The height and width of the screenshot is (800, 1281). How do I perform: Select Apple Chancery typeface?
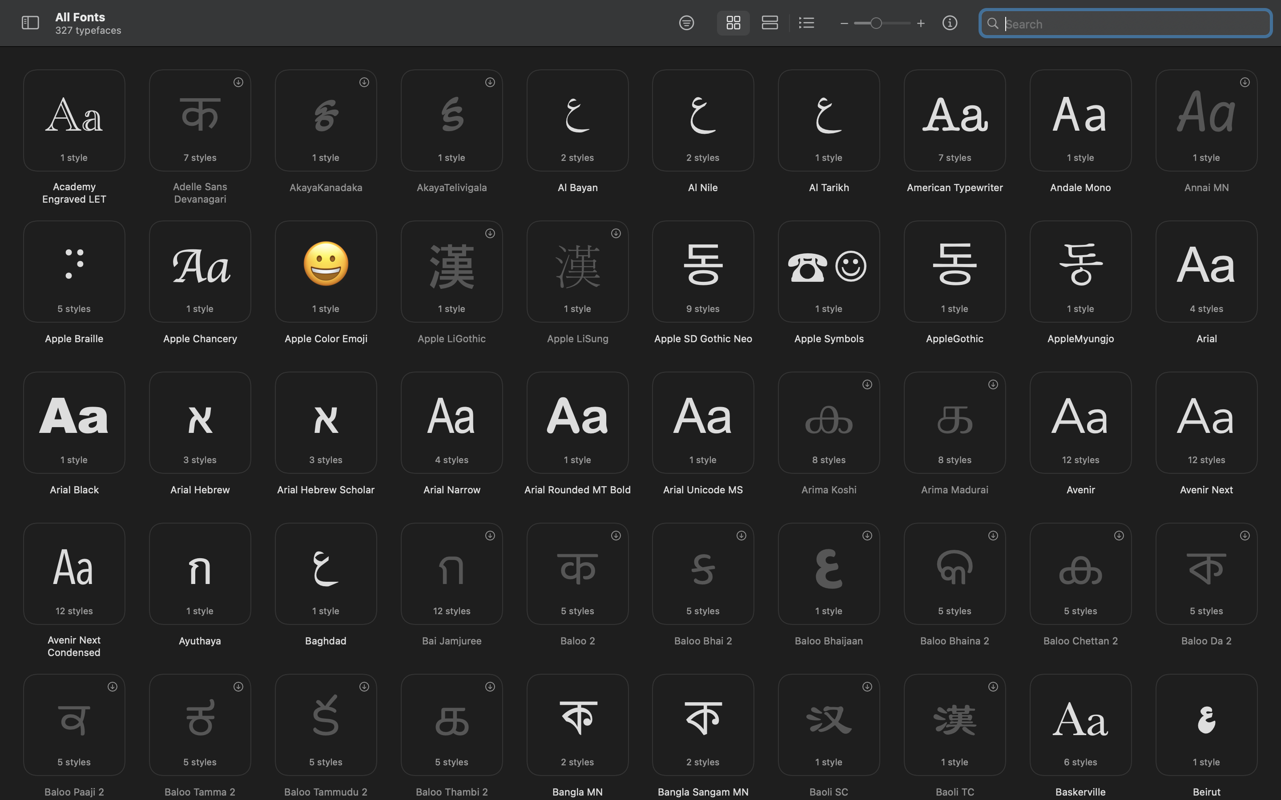tap(200, 272)
